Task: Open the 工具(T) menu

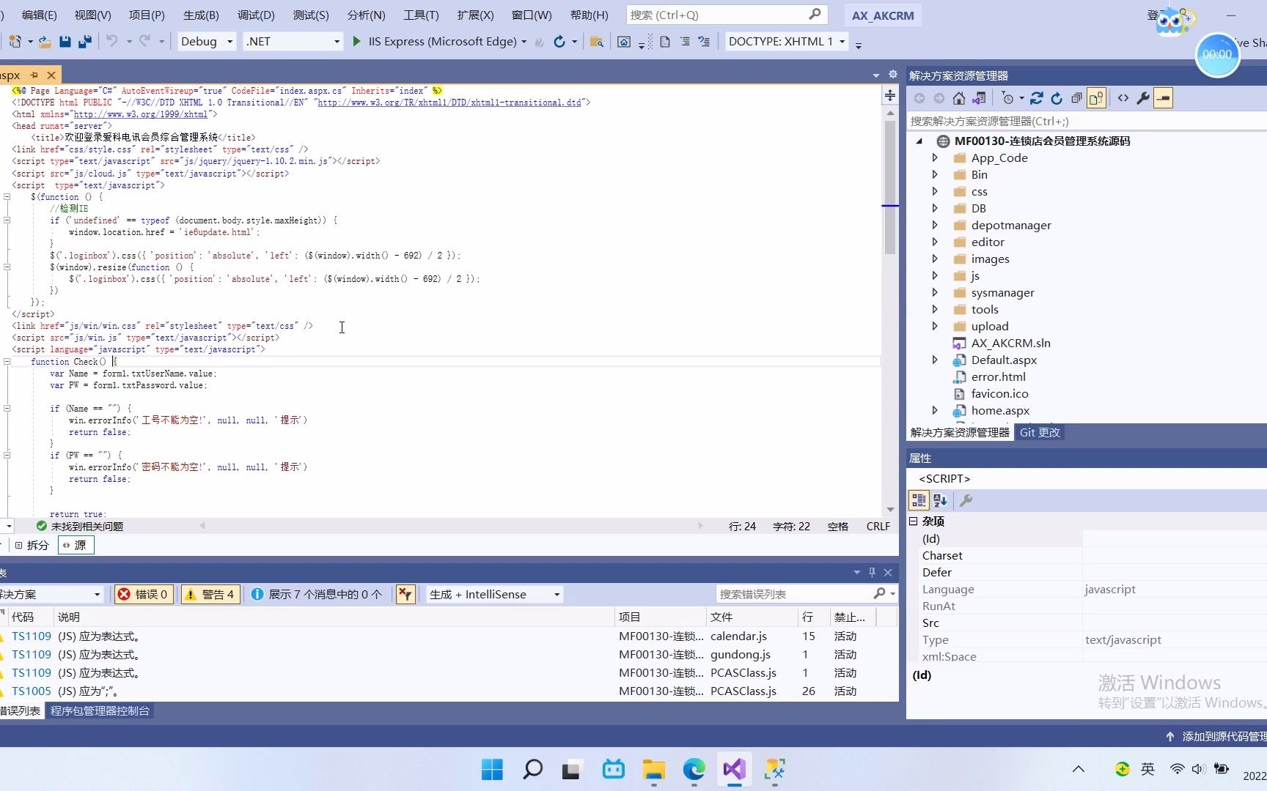Action: (421, 15)
